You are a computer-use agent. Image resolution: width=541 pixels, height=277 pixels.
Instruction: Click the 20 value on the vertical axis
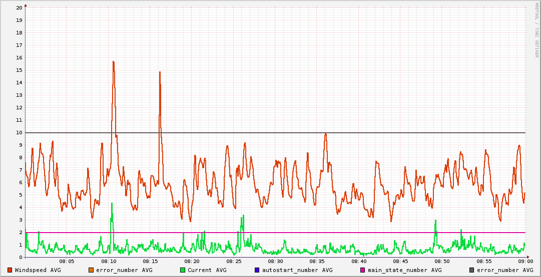coord(19,8)
